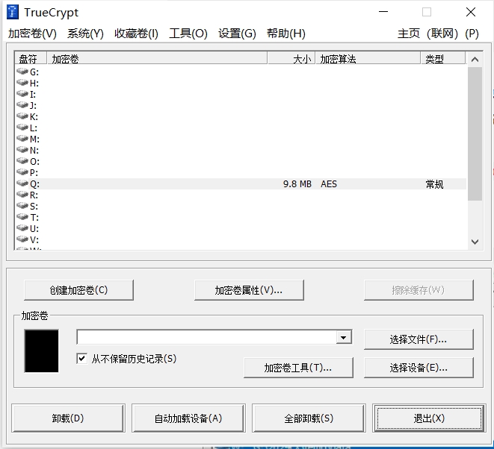Click 自动加载设备(A) button
Image resolution: width=494 pixels, height=449 pixels.
(x=188, y=418)
